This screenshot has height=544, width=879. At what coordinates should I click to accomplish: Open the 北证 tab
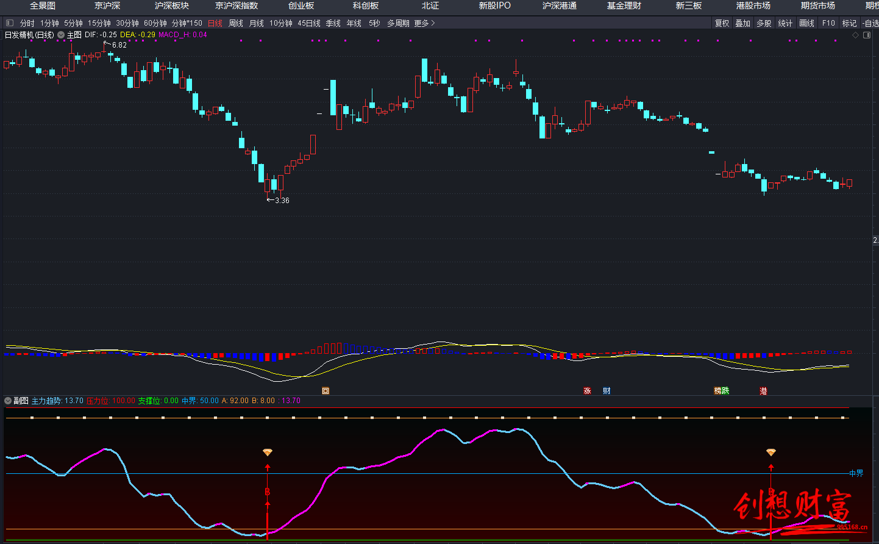[430, 5]
